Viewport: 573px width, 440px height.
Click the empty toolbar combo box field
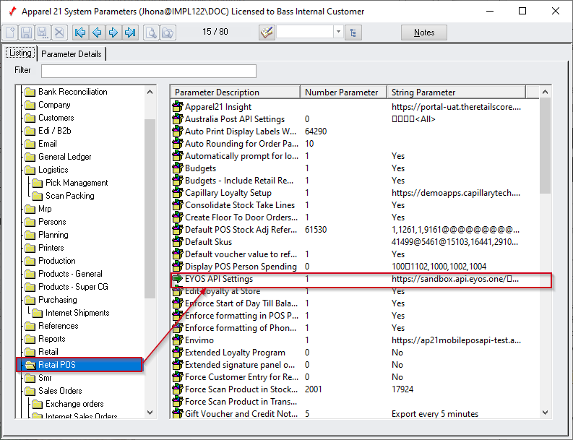click(305, 32)
